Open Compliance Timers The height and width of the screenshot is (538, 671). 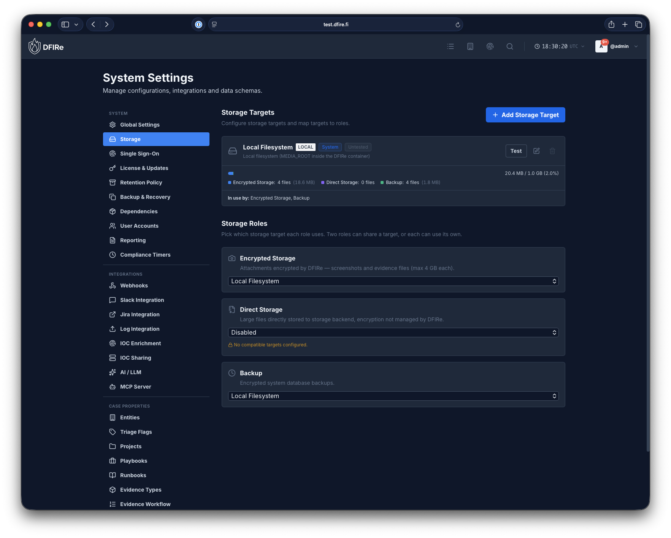coord(156,255)
